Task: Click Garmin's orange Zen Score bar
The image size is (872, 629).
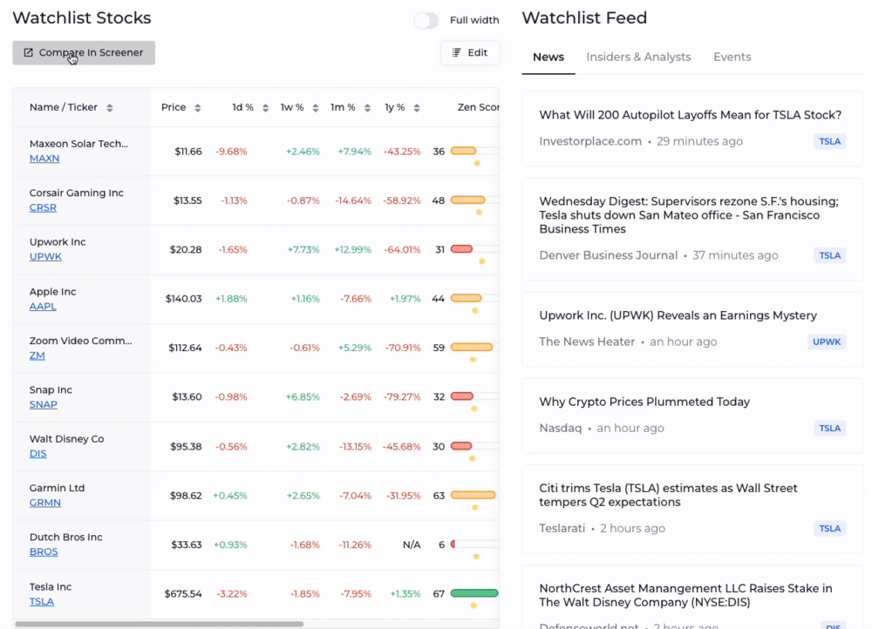Action: 473,495
